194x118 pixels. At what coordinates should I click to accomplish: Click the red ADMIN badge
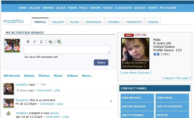(129, 35)
